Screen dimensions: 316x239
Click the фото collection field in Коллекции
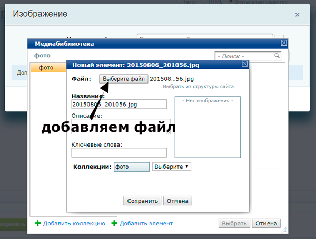tap(132, 167)
